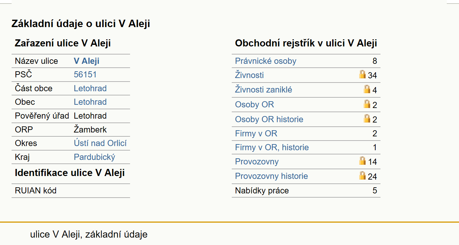Click the lock icon in Živnosti zaniklé row
The width and height of the screenshot is (459, 245).
pos(367,89)
